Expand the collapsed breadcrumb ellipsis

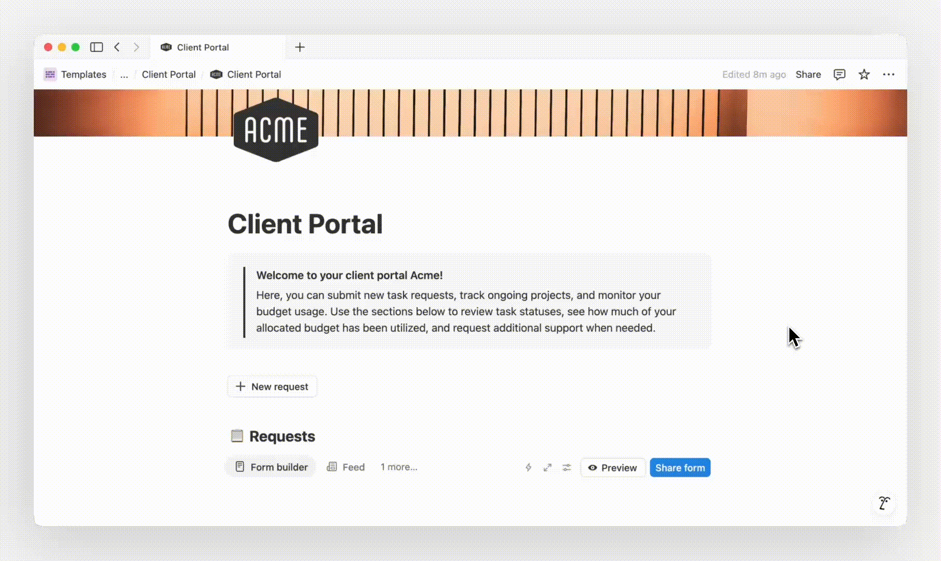(124, 74)
